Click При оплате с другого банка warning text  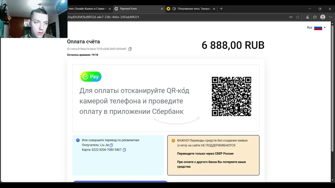(x=211, y=164)
